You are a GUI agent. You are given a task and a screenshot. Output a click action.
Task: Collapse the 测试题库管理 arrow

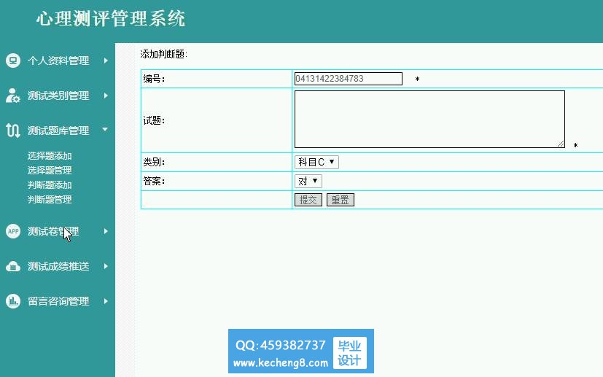click(105, 130)
